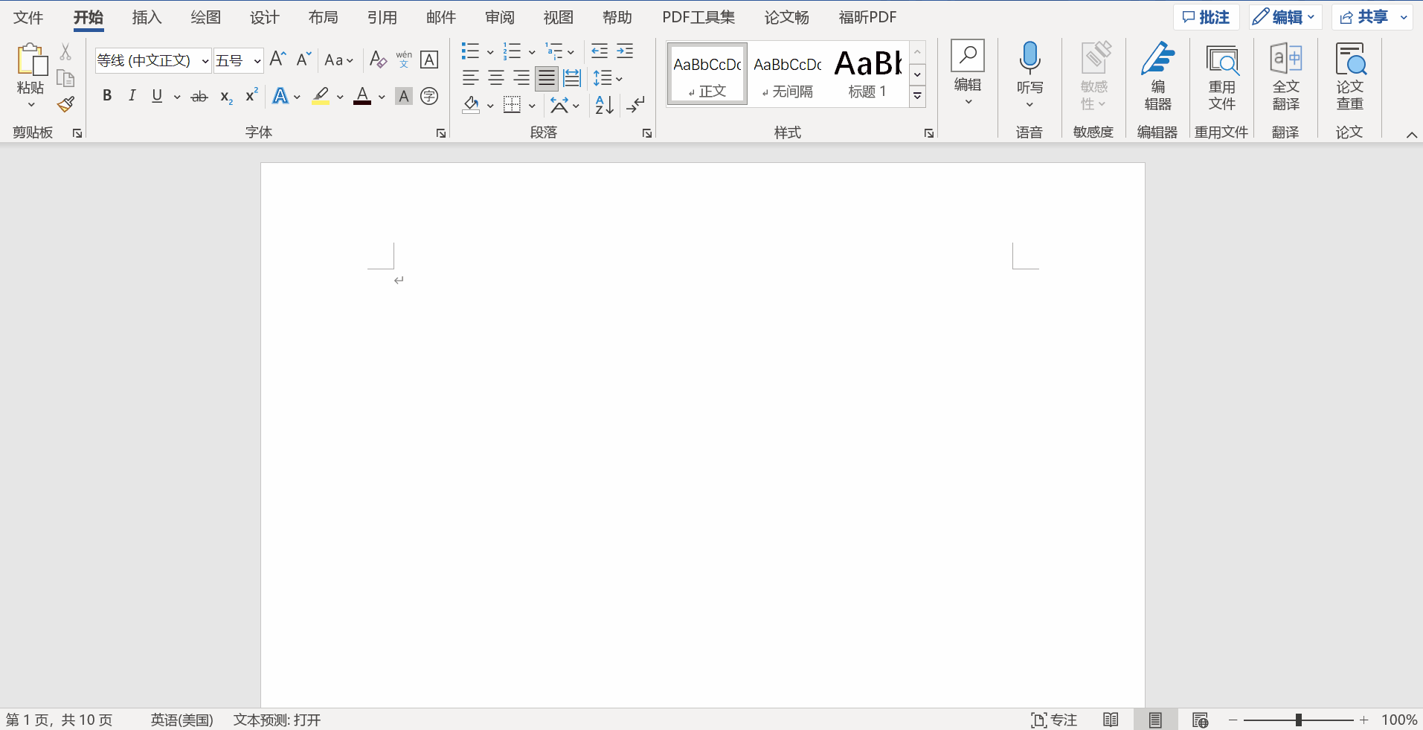
Task: Decrease font size with the A-down icon
Action: [303, 60]
